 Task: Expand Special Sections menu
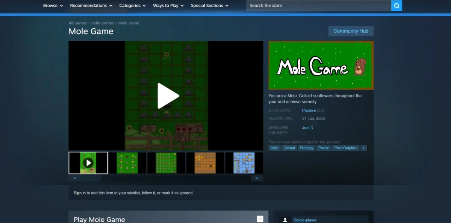click(x=209, y=6)
